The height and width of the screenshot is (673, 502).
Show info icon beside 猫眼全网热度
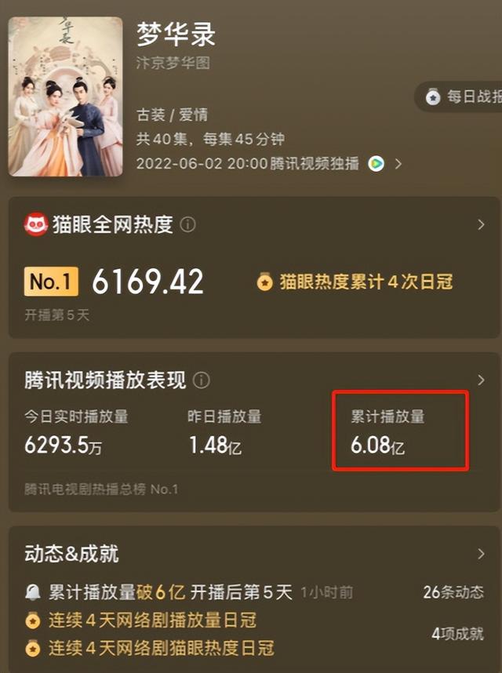coord(187,224)
